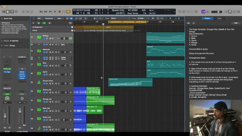The width and height of the screenshot is (242, 136).
Task: Adjust the Drums_bip track volume slider
Action: click(64, 93)
